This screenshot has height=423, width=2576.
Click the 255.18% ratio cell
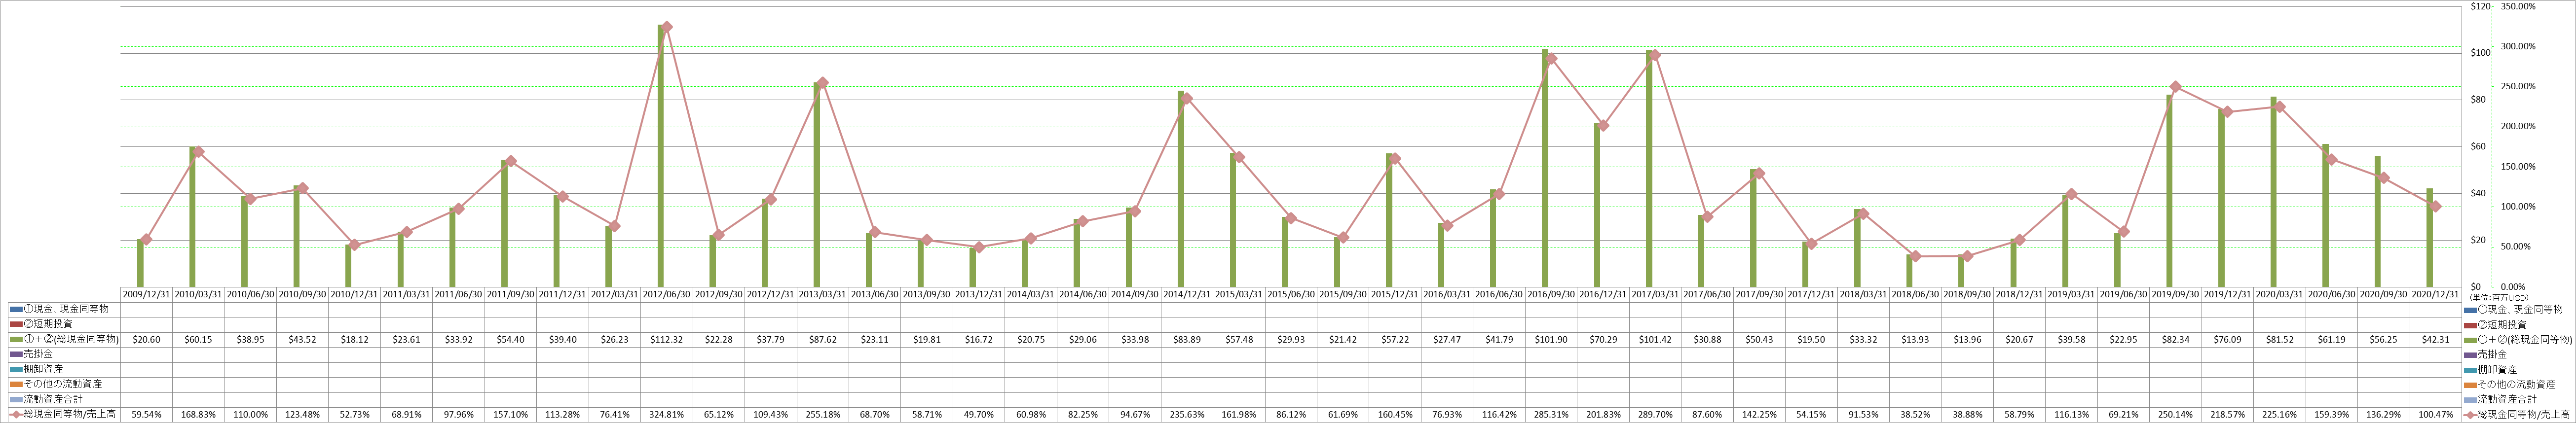click(823, 414)
